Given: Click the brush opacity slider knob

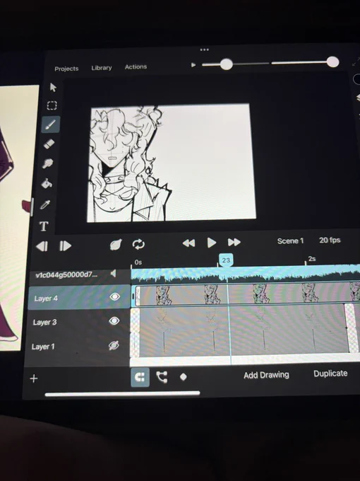Looking at the screenshot, I should pyautogui.click(x=332, y=62).
